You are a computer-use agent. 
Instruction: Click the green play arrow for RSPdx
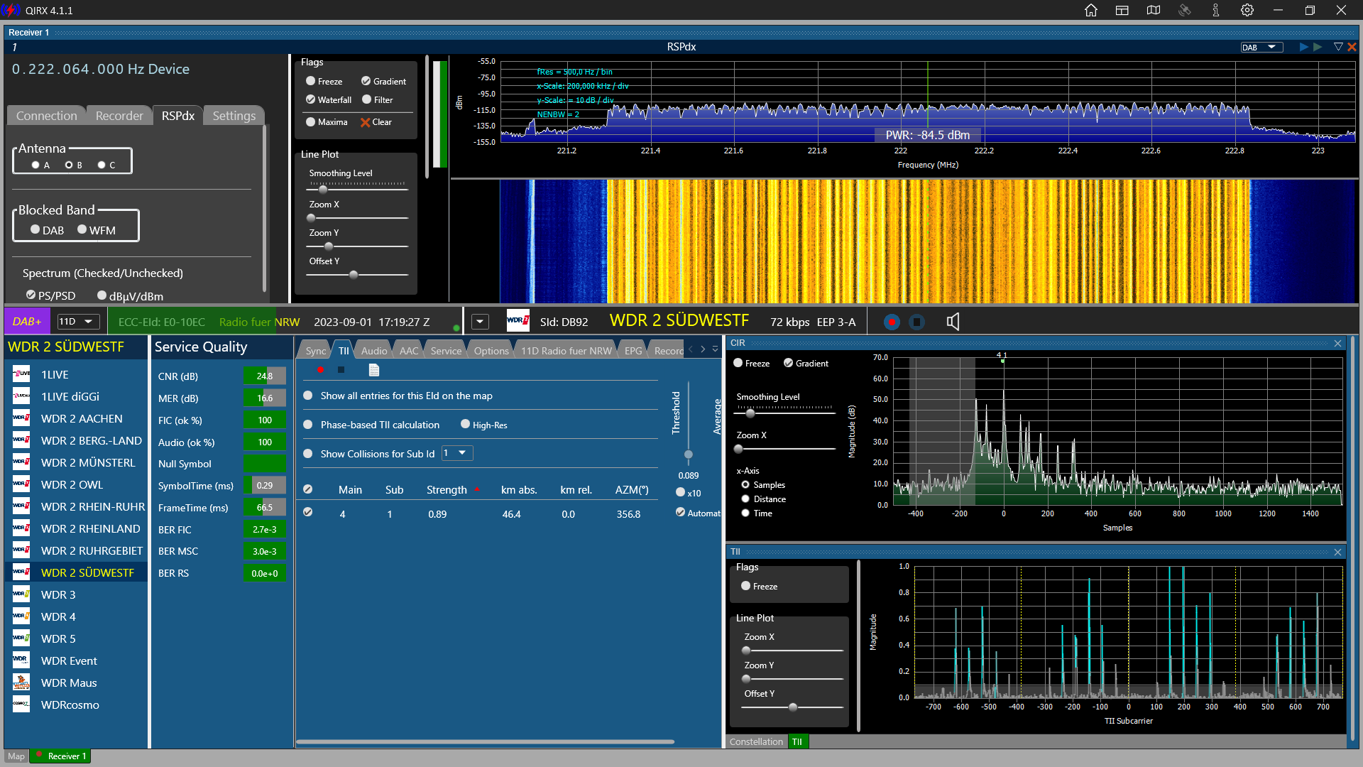(x=1318, y=47)
